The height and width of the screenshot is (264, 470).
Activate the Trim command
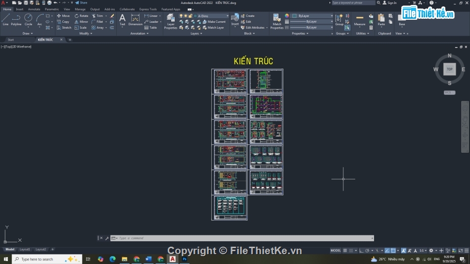[97, 16]
